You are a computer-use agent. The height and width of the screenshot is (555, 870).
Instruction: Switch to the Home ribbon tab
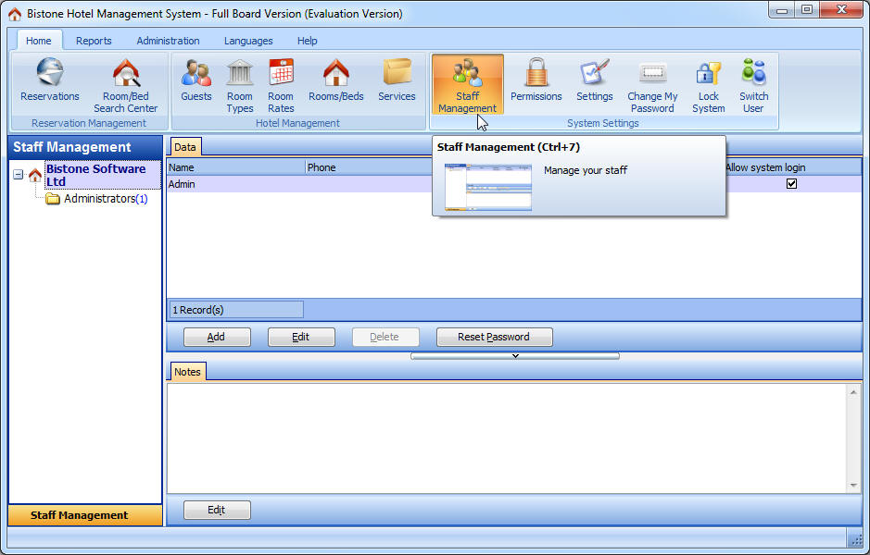click(38, 41)
